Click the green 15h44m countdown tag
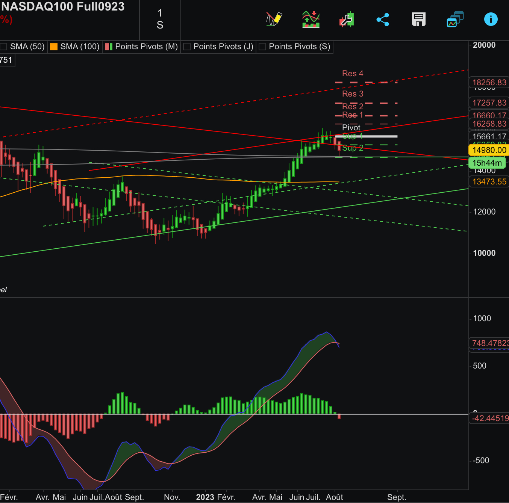 [x=488, y=163]
